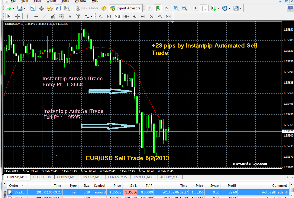Image resolution: width=294 pixels, height=198 pixels.
Task: Select the Crosshair tool
Action: (17, 17)
